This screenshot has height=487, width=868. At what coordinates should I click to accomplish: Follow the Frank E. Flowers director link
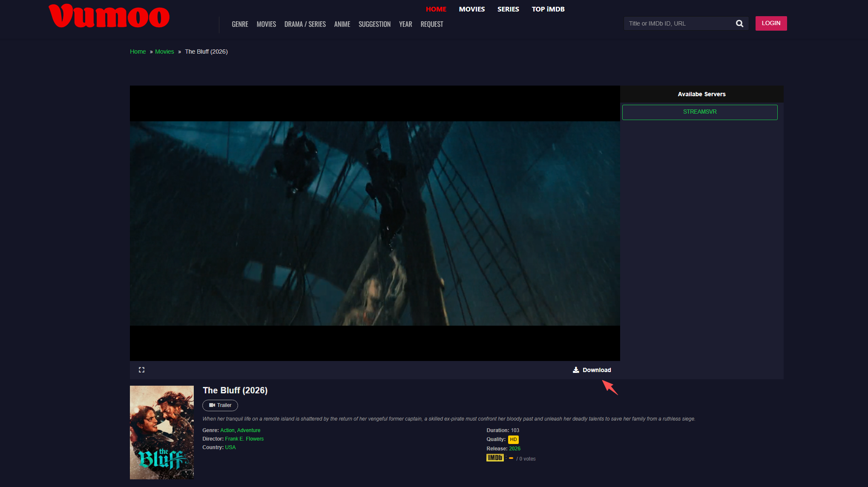[244, 439]
